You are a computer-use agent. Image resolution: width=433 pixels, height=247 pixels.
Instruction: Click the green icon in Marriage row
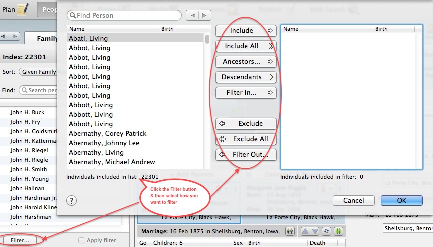pyautogui.click(x=338, y=231)
